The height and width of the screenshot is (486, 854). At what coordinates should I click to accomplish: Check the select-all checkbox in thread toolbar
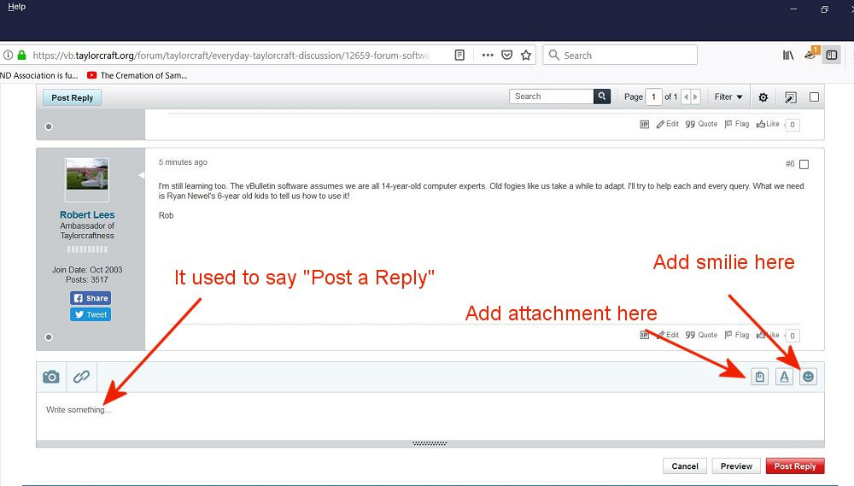coord(814,97)
